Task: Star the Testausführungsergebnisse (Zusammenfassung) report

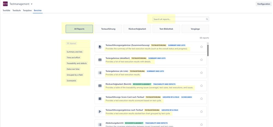Action: coord(201,47)
